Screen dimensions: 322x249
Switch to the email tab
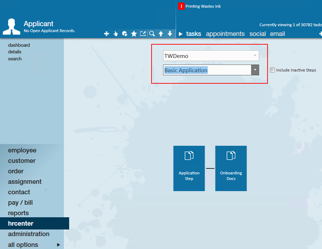[x=277, y=34]
